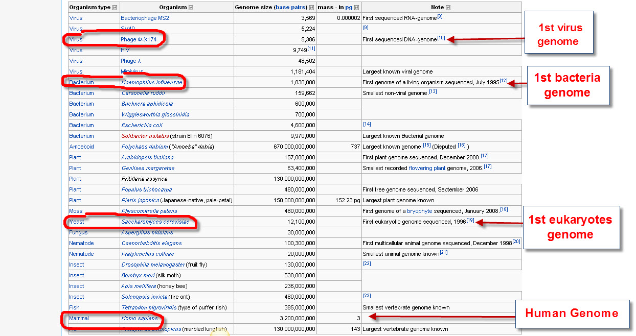Open Physcomitrella patens link

click(x=149, y=211)
